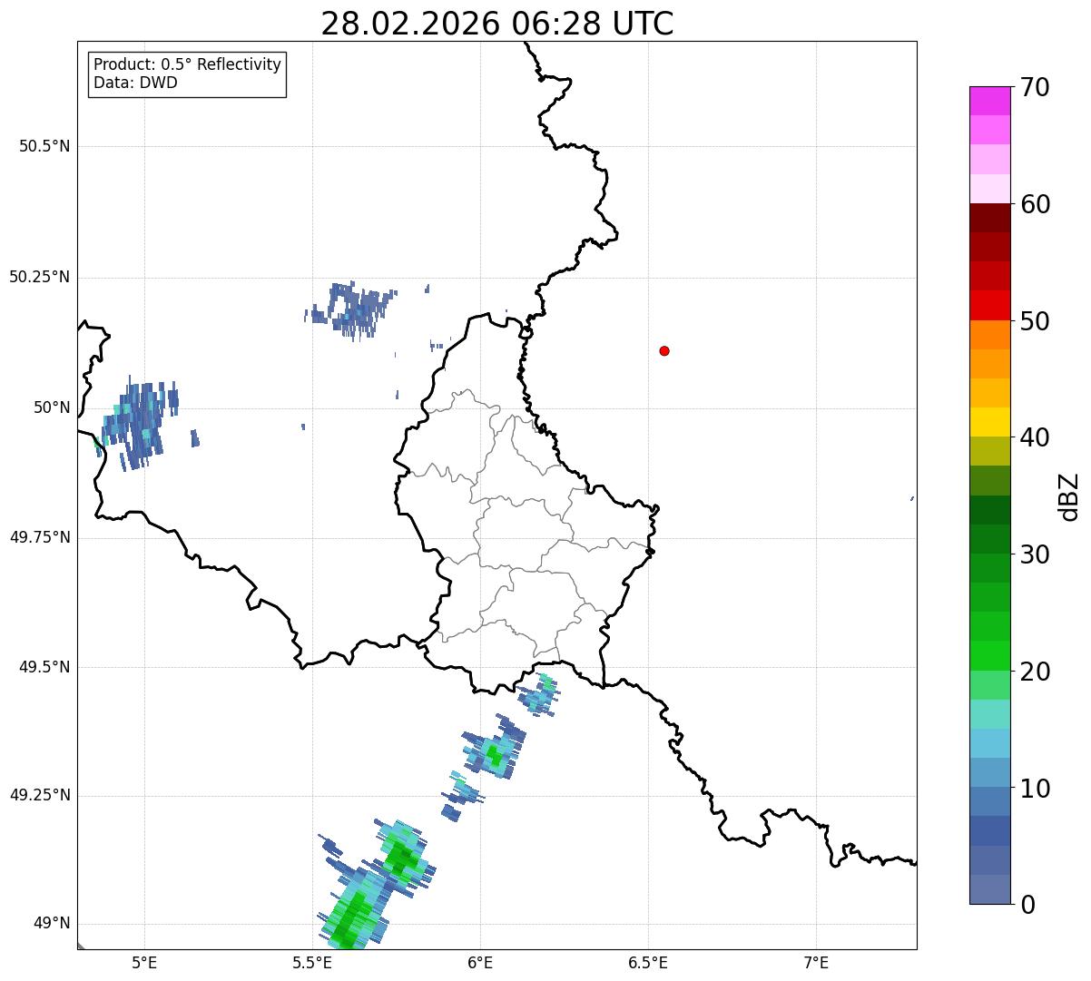The height and width of the screenshot is (981, 1091).
Task: Click the 50.5°N latitude label
Action: [x=44, y=146]
